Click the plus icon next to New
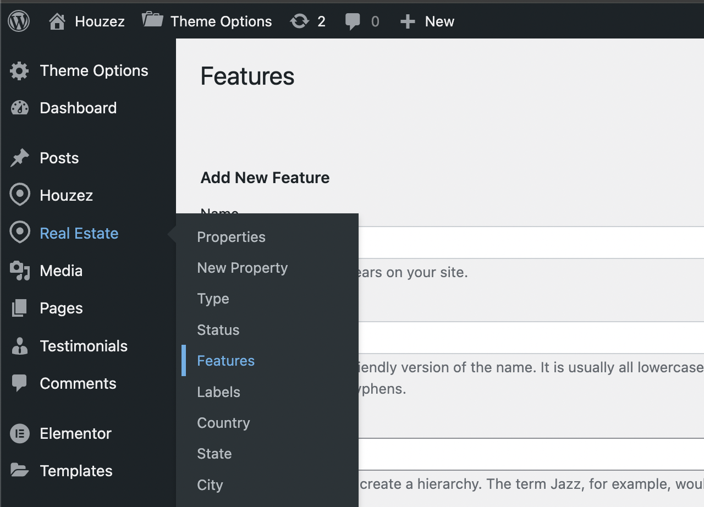 [x=407, y=22]
